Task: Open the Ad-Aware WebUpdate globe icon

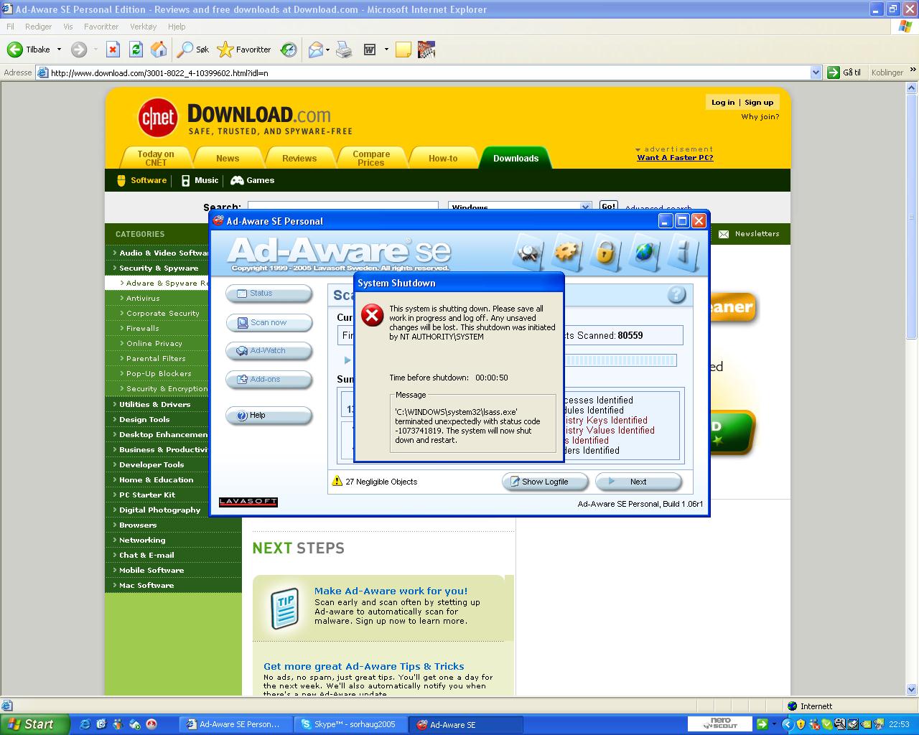Action: click(645, 253)
